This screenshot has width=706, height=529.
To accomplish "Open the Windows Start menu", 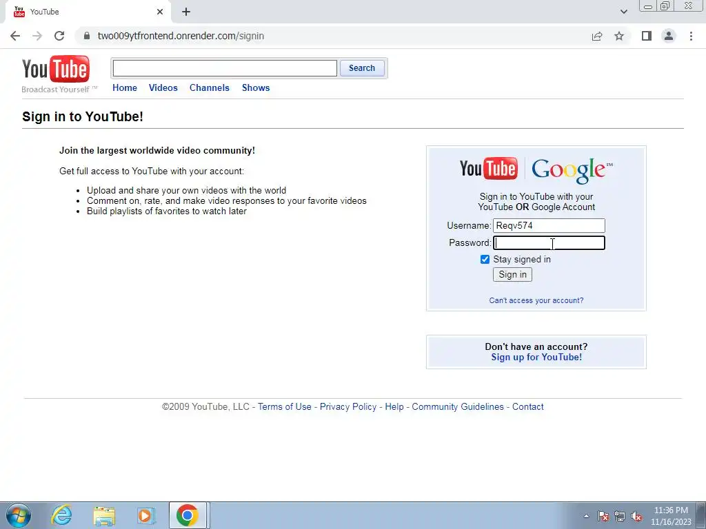I will click(x=18, y=515).
